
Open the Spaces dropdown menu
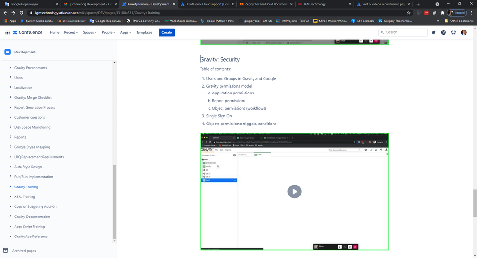89,32
